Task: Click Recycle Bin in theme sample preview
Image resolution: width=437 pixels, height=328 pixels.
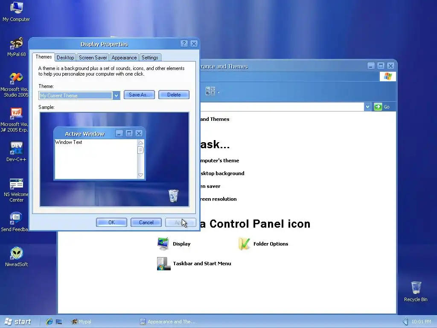Action: 173,196
